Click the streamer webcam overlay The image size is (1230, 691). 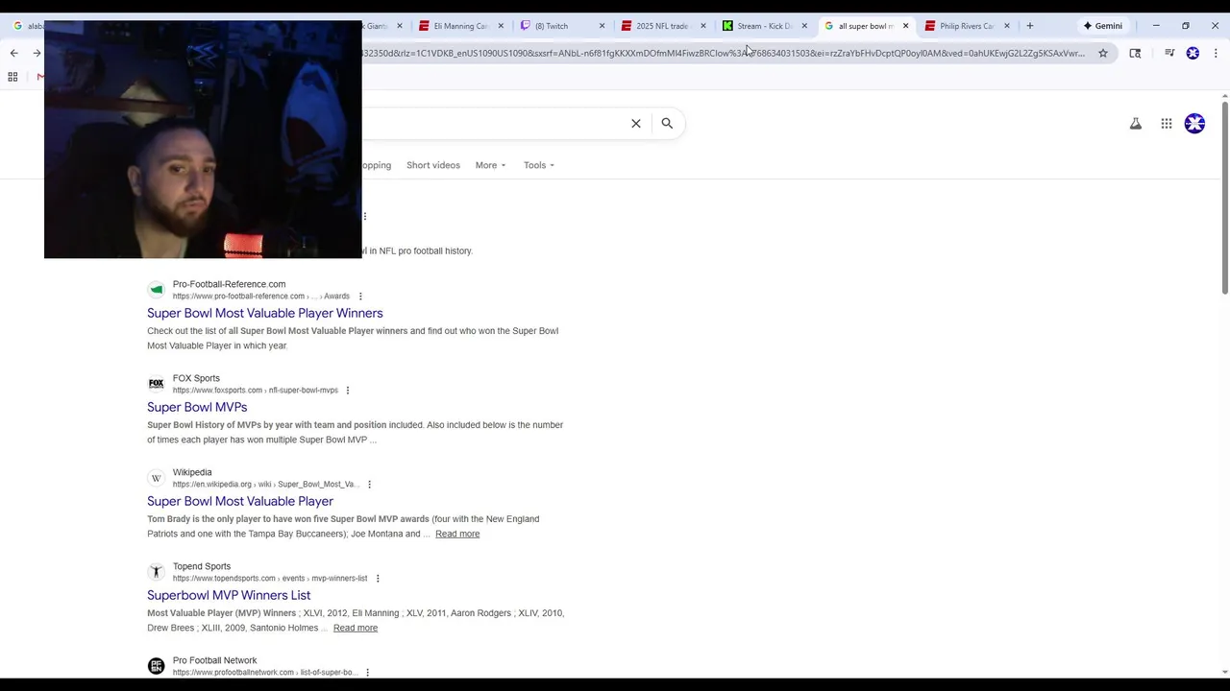(x=203, y=139)
